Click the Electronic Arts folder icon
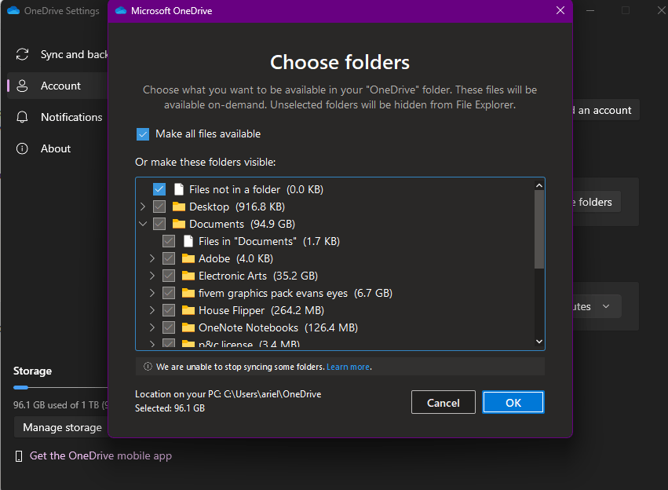The height and width of the screenshot is (490, 668). click(x=188, y=276)
